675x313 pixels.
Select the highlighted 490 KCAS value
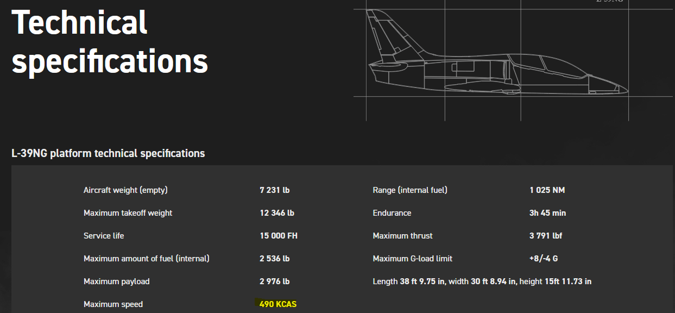[278, 304]
